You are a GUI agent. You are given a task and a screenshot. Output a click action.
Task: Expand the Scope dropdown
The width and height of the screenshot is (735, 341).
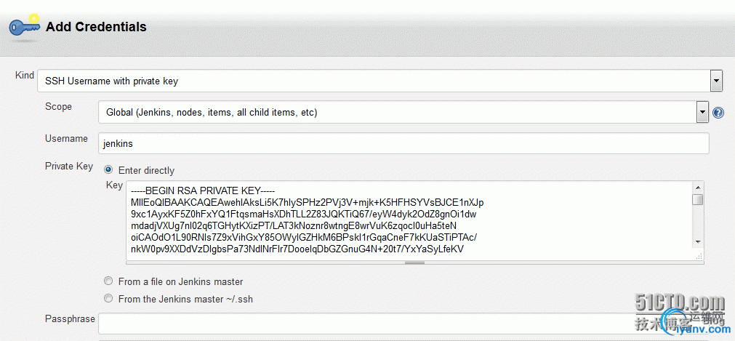[702, 113]
